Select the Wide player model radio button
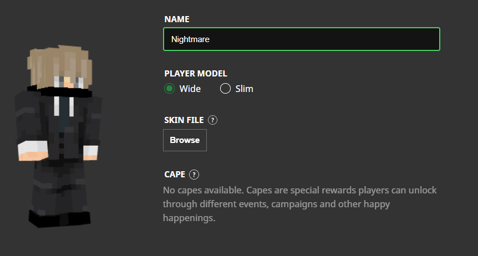Image resolution: width=478 pixels, height=256 pixels. pos(170,89)
